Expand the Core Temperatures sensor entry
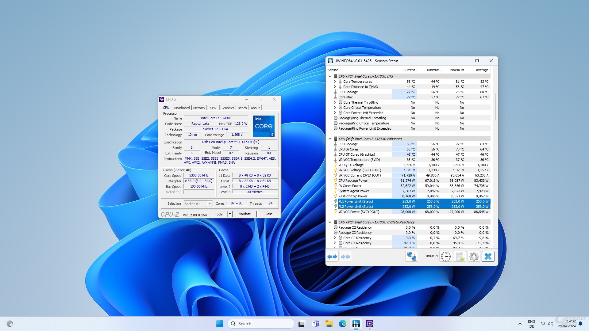The height and width of the screenshot is (331, 589). tap(335, 82)
